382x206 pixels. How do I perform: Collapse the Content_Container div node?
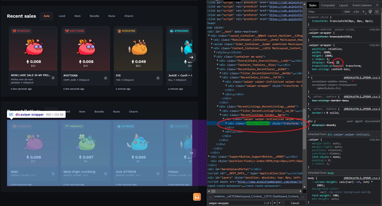point(212,48)
